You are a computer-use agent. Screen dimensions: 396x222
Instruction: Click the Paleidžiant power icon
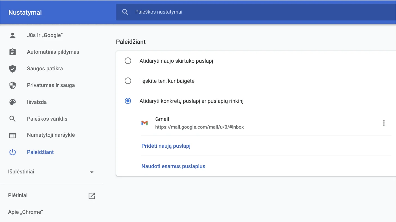click(x=12, y=152)
